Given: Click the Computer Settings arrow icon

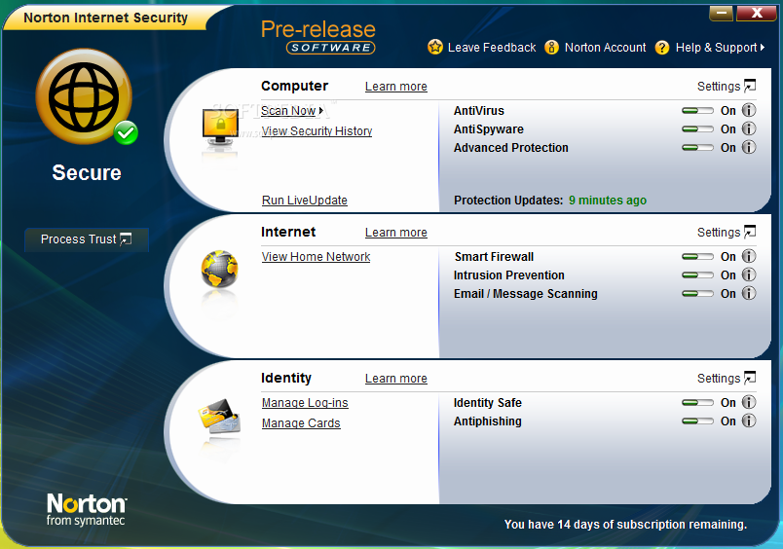Looking at the screenshot, I should [x=750, y=86].
